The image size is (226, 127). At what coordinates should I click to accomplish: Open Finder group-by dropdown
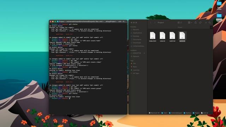[x=190, y=23]
